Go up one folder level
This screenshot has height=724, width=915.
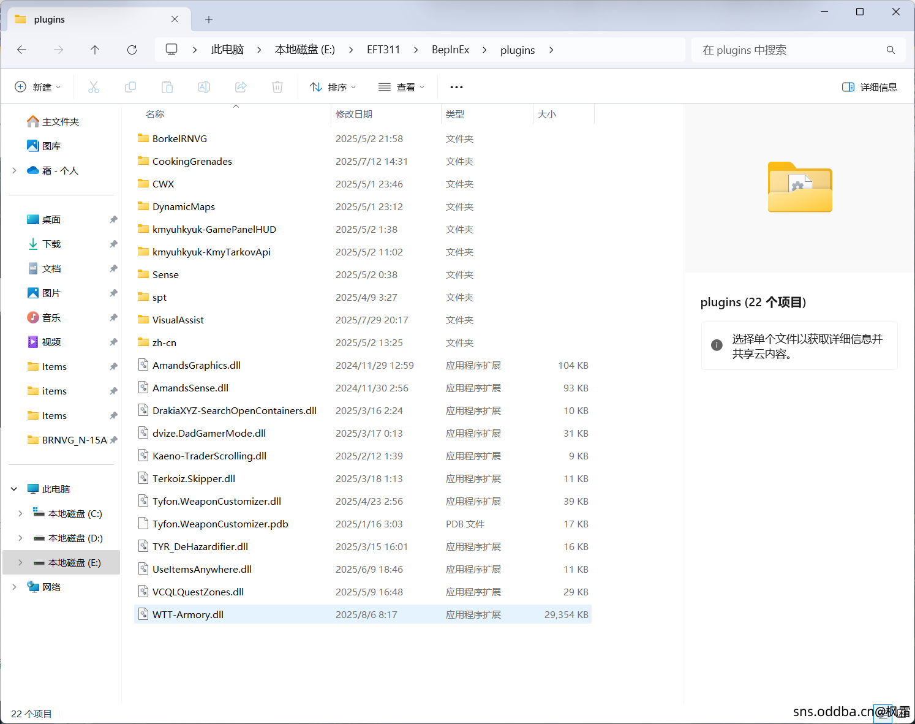(x=95, y=50)
